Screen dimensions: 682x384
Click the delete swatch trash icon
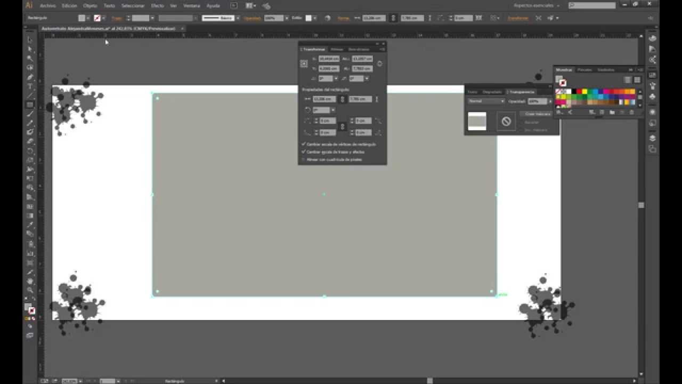click(x=632, y=112)
